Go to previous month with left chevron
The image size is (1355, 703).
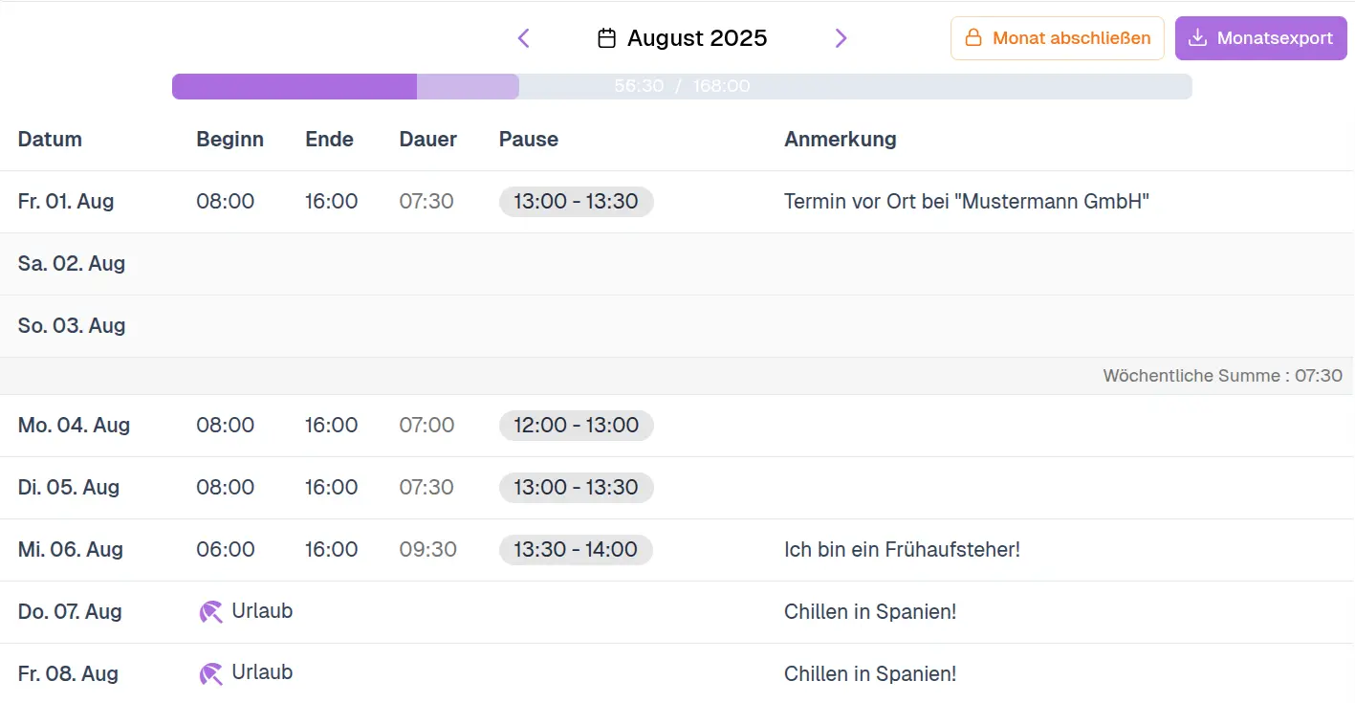pyautogui.click(x=523, y=38)
